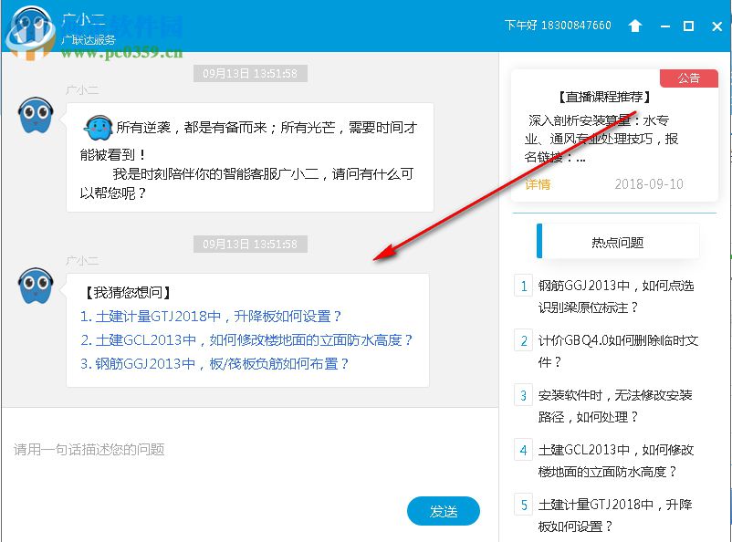Click the number 5 badge in 热点问题 list
This screenshot has height=542, width=732.
tap(523, 505)
